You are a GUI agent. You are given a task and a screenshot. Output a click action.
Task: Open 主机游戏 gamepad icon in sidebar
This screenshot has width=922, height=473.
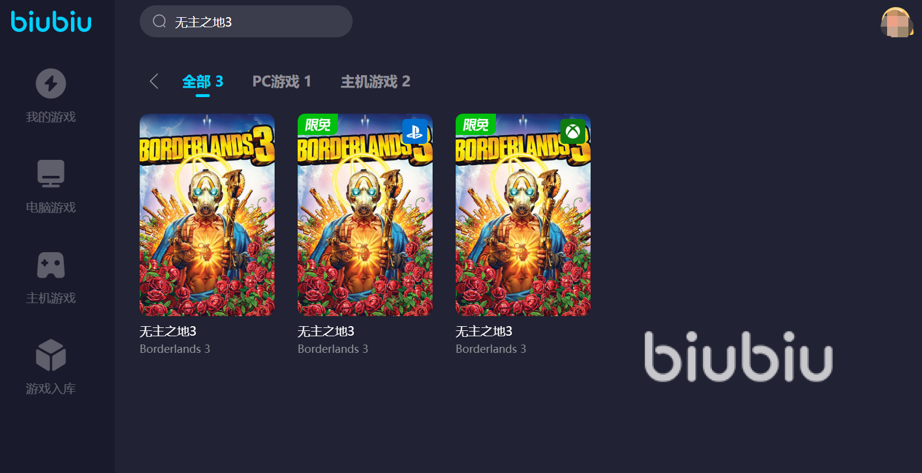[51, 265]
